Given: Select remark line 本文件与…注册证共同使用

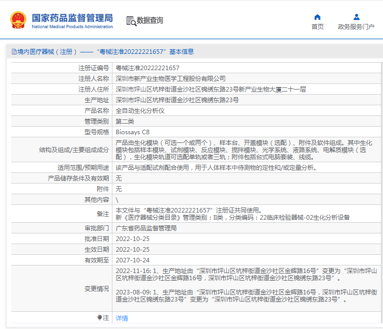Looking at the screenshot, I should [x=189, y=211].
